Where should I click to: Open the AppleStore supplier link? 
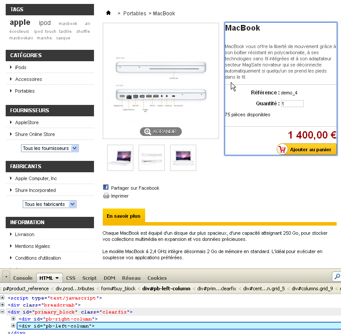click(27, 122)
